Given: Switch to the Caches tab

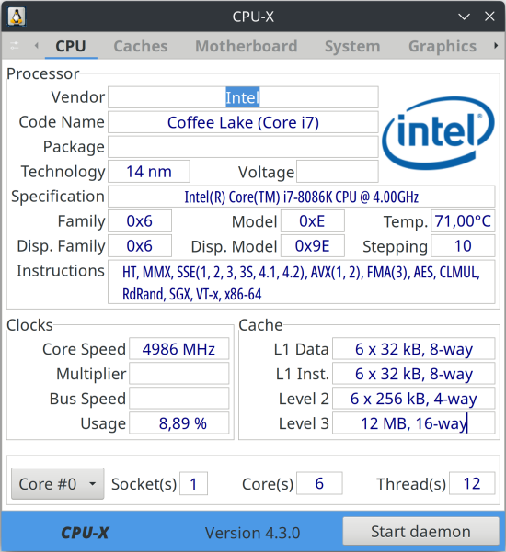Looking at the screenshot, I should click(x=141, y=46).
